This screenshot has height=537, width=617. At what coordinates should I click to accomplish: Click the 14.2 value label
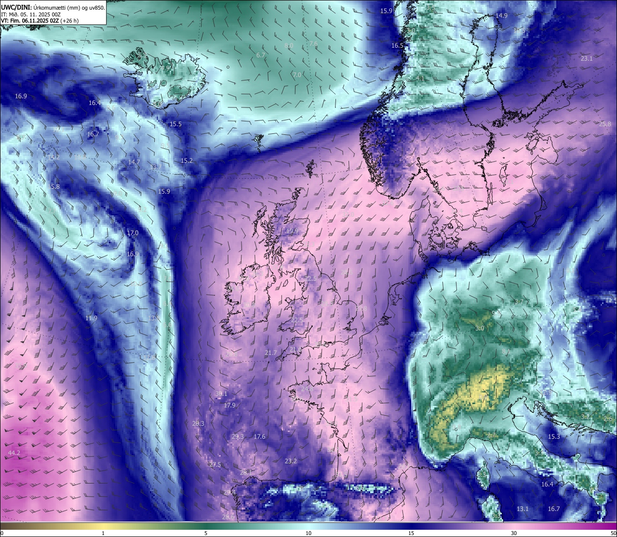click(x=54, y=157)
